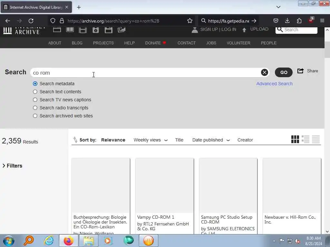This screenshot has width=330, height=247.
Task: Open the PROJECTS menu item
Action: (103, 43)
